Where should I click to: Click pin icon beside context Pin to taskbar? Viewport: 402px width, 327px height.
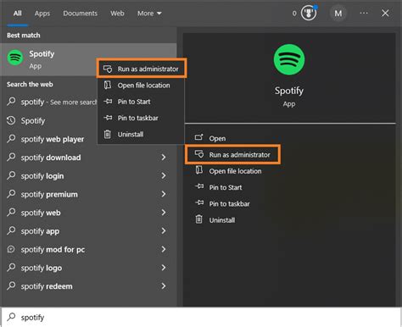coord(108,118)
